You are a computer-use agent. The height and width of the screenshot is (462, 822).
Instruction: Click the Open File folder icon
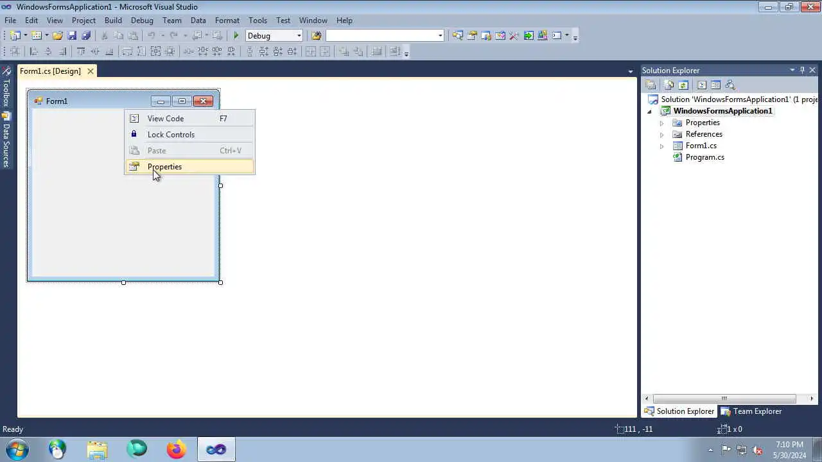click(58, 36)
